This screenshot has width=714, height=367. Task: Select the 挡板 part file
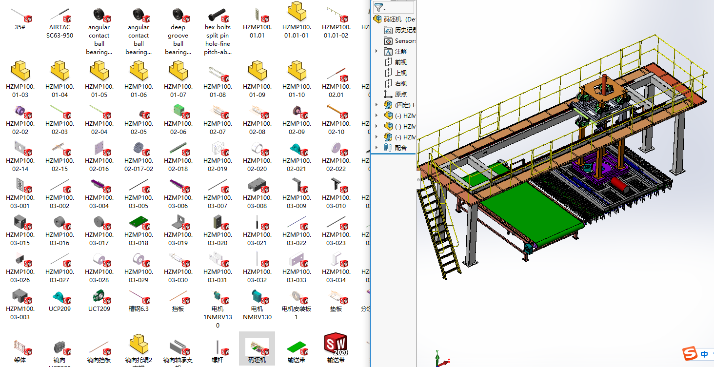coord(178,301)
